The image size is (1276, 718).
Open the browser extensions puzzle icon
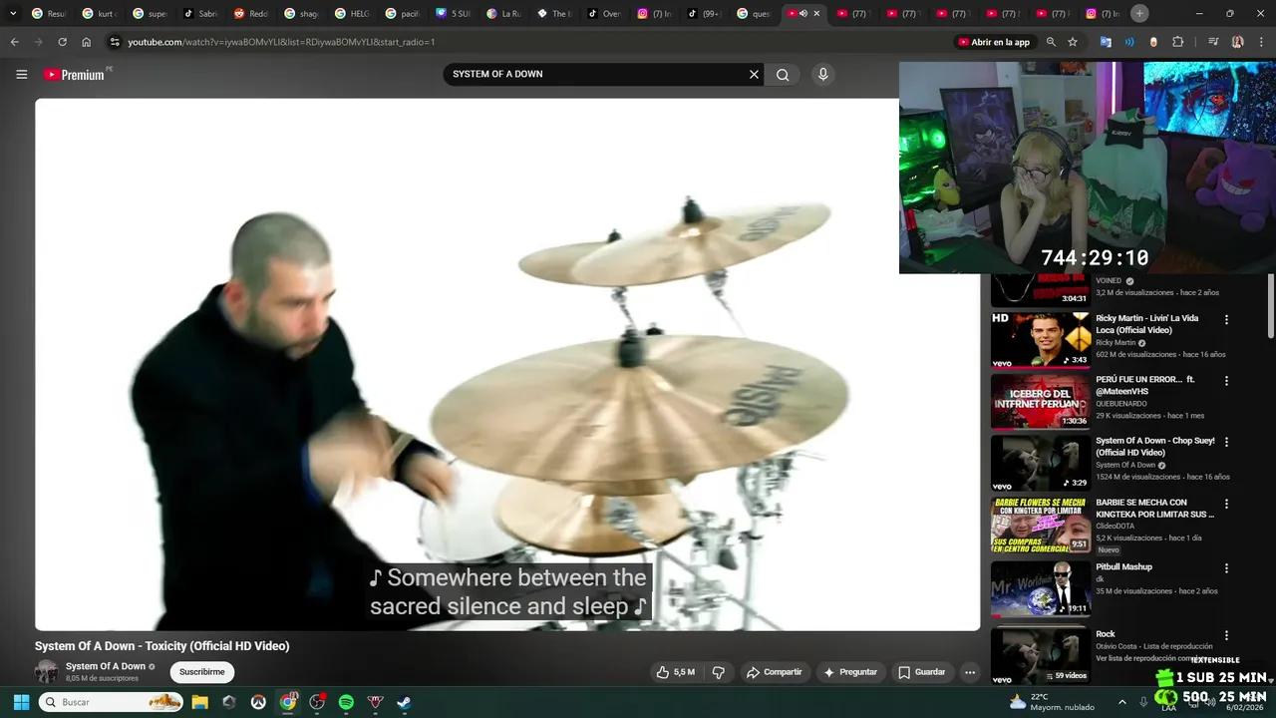point(1178,42)
